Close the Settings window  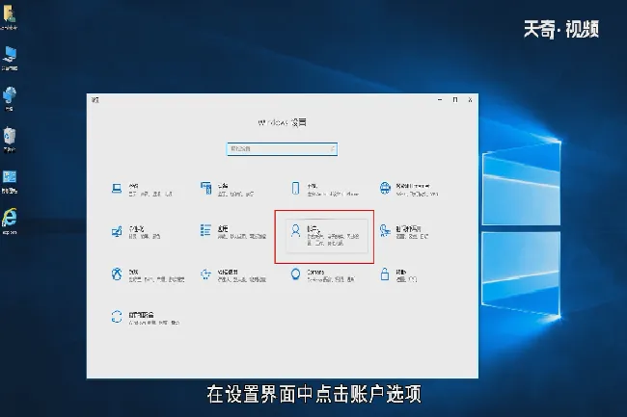(471, 100)
